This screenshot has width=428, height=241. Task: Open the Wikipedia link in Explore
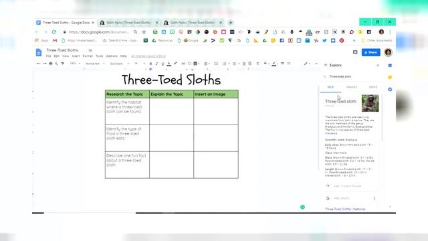click(331, 133)
